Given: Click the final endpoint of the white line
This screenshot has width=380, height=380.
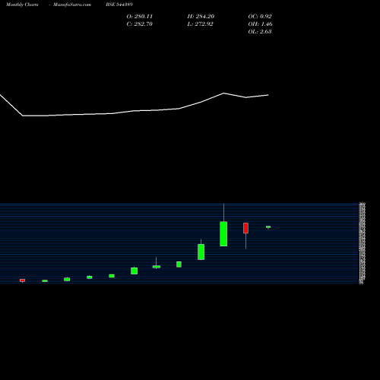Looking at the screenshot, I should (x=268, y=95).
